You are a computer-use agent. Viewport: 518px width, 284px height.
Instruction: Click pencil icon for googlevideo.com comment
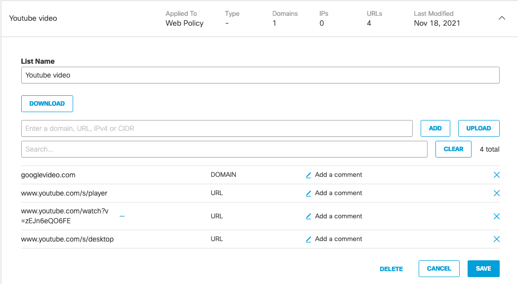tap(308, 175)
